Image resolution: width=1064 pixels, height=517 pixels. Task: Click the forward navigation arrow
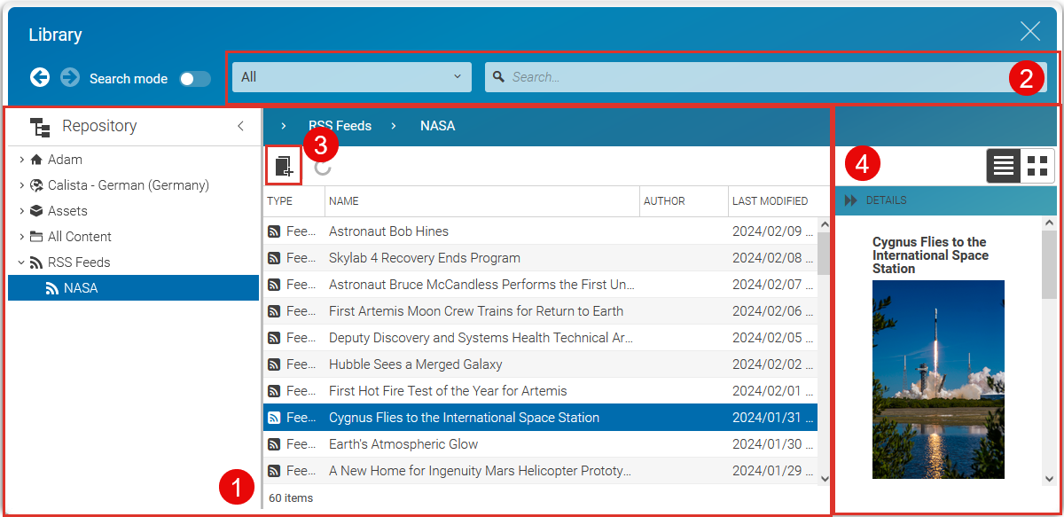click(x=69, y=77)
